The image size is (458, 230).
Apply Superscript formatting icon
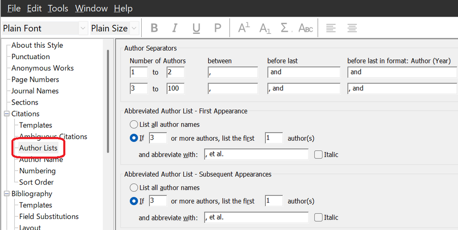point(244,28)
